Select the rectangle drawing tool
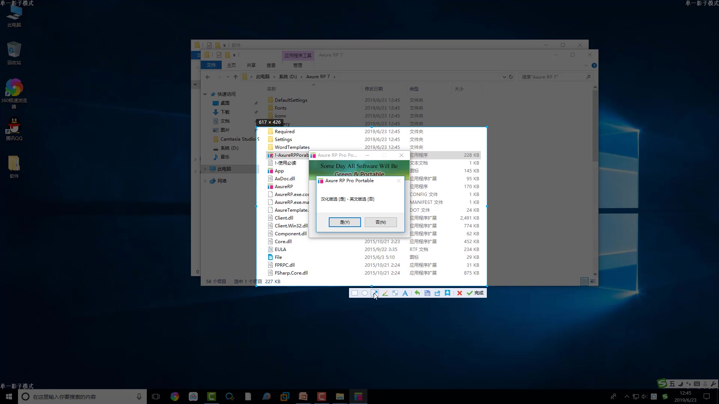 pos(354,293)
